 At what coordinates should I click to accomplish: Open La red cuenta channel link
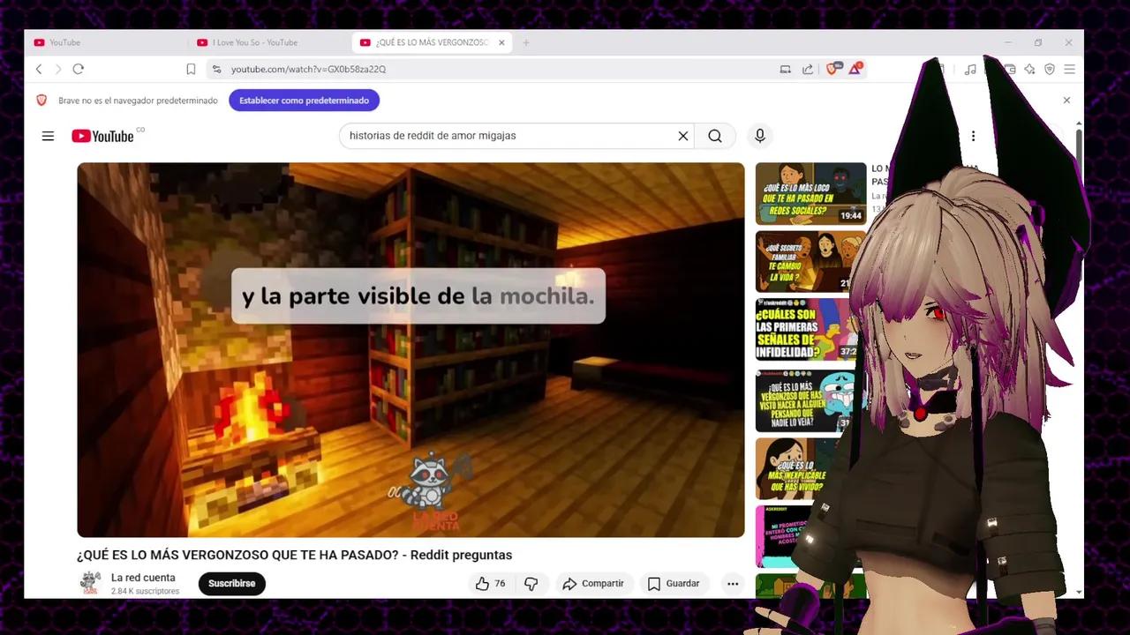143,578
